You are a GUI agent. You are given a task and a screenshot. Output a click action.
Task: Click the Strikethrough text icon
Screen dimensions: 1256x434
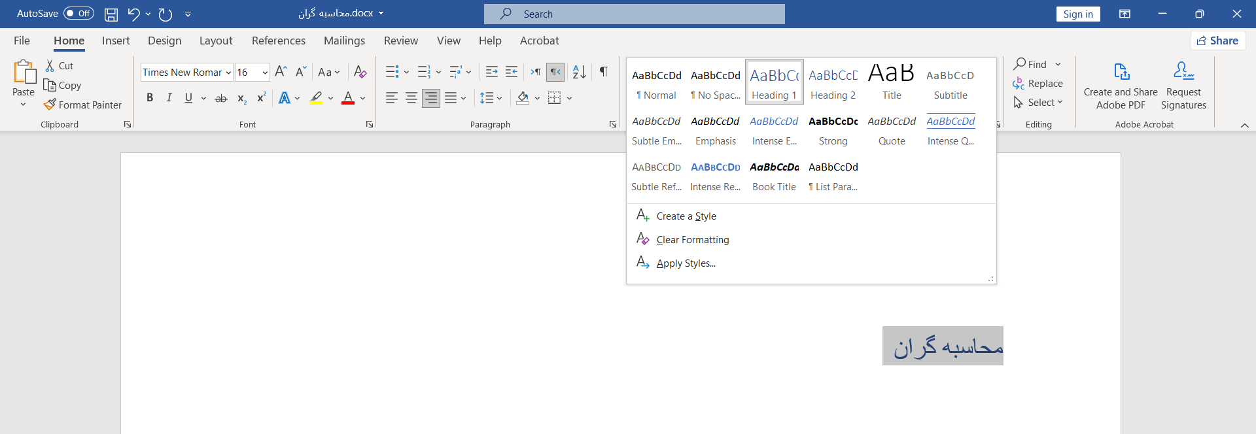click(221, 98)
